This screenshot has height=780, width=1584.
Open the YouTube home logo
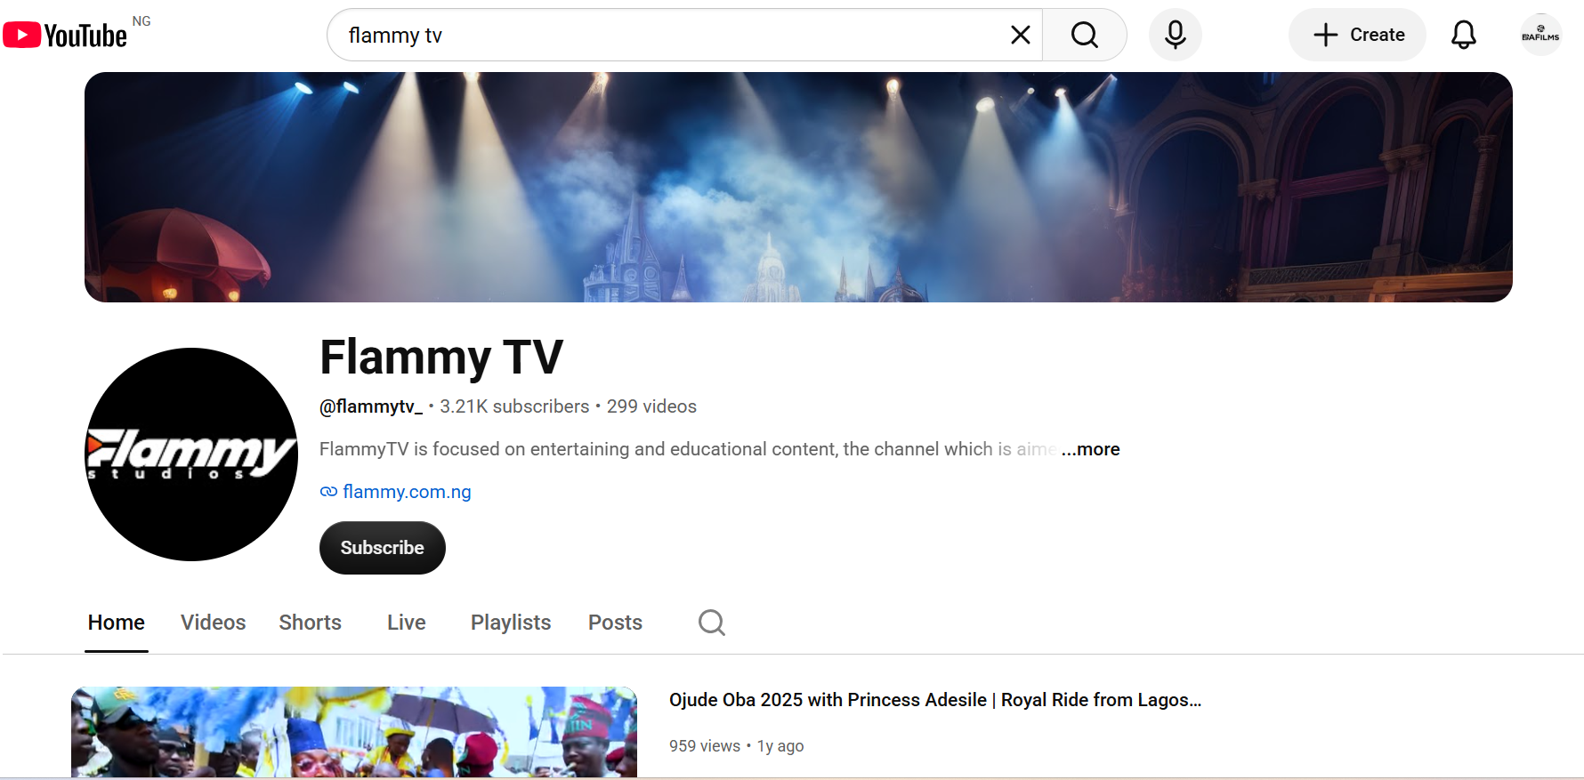click(66, 35)
